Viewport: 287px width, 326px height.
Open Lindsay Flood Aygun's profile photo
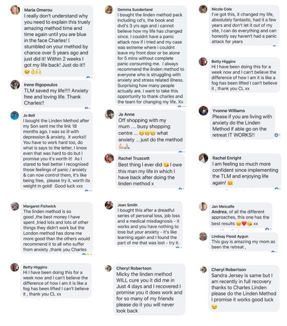[203, 237]
